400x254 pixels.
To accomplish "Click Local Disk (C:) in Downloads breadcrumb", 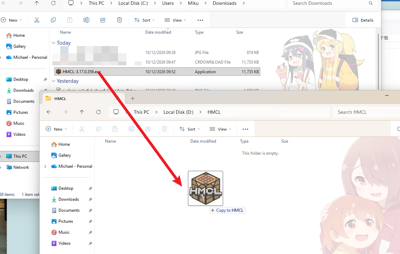I will pyautogui.click(x=133, y=3).
